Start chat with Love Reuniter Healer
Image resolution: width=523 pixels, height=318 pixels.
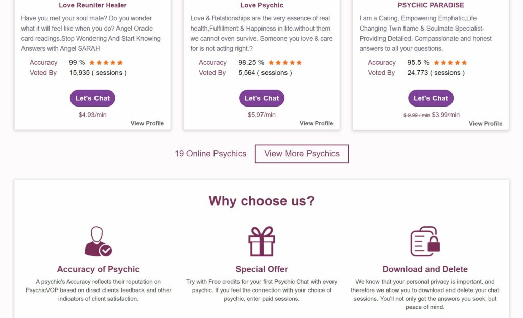click(x=92, y=98)
